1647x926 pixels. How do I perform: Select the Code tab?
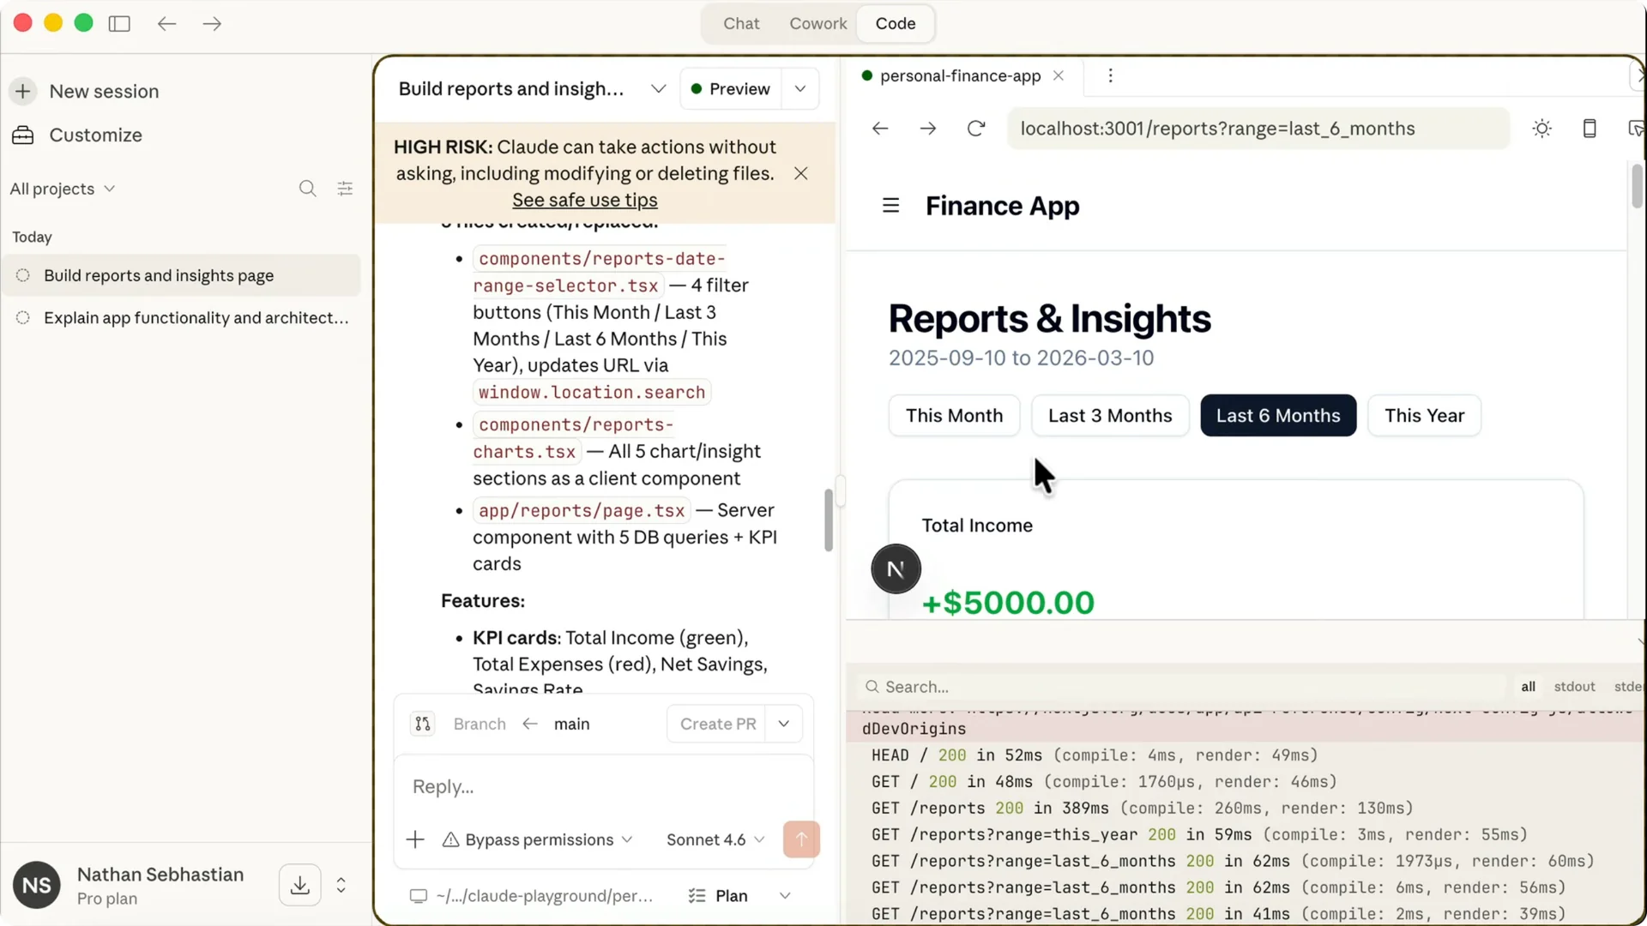pyautogui.click(x=896, y=24)
